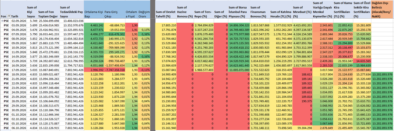
Task: Select the Katılma Hesabı value 1.577.032.929
Action: [282, 25]
